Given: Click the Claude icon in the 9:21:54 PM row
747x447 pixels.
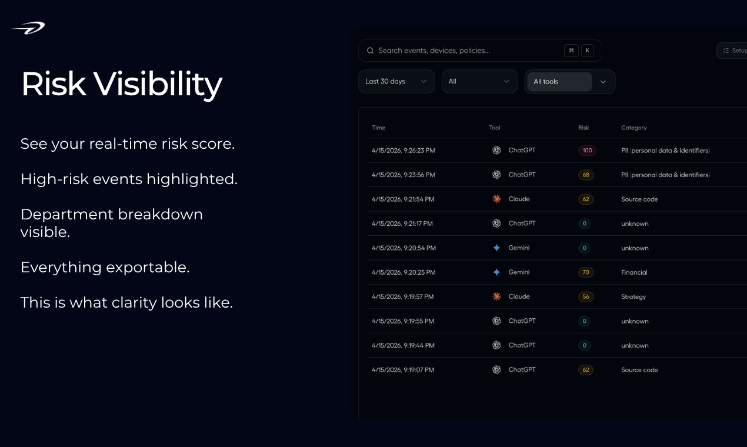Looking at the screenshot, I should coord(496,199).
